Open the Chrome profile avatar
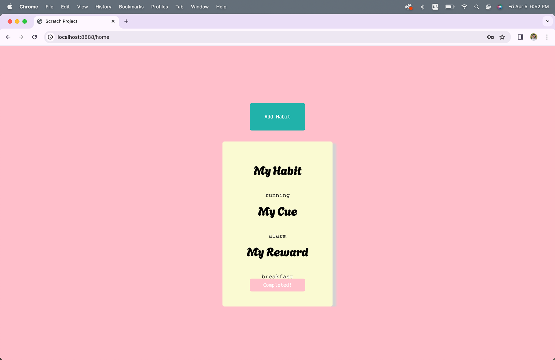This screenshot has width=555, height=360. pyautogui.click(x=534, y=37)
